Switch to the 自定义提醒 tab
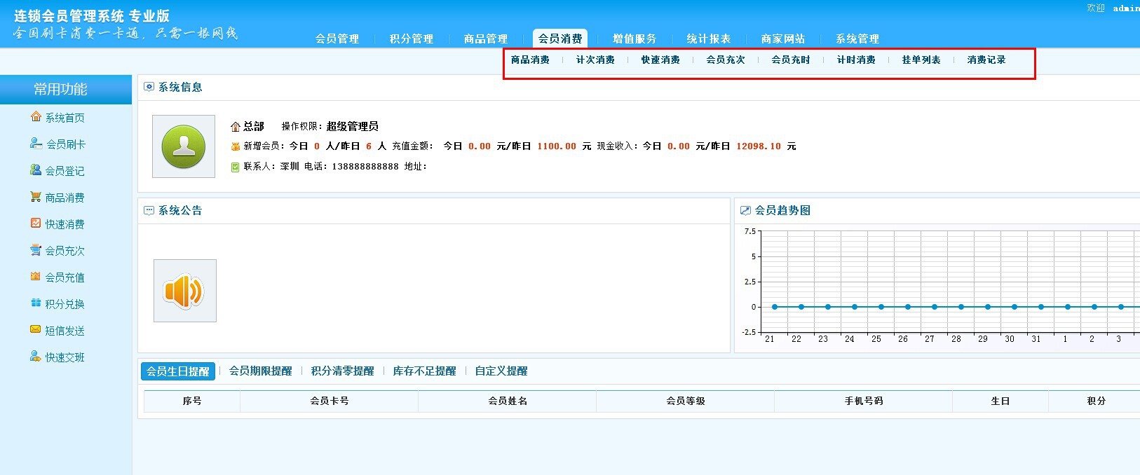1140x475 pixels. 501,371
